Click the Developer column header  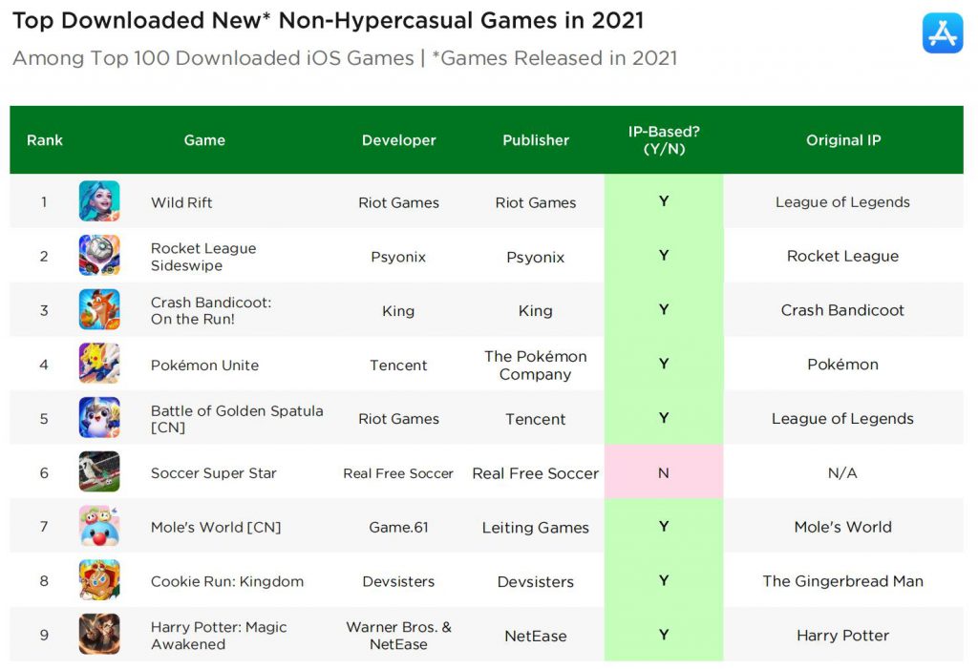[398, 140]
